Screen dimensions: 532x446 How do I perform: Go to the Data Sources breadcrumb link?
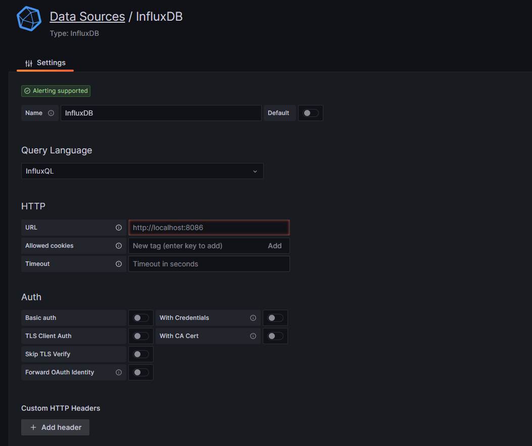(87, 17)
